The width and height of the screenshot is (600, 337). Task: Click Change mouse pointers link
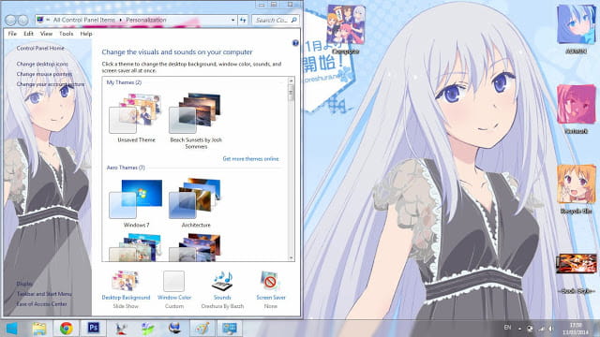(x=44, y=74)
